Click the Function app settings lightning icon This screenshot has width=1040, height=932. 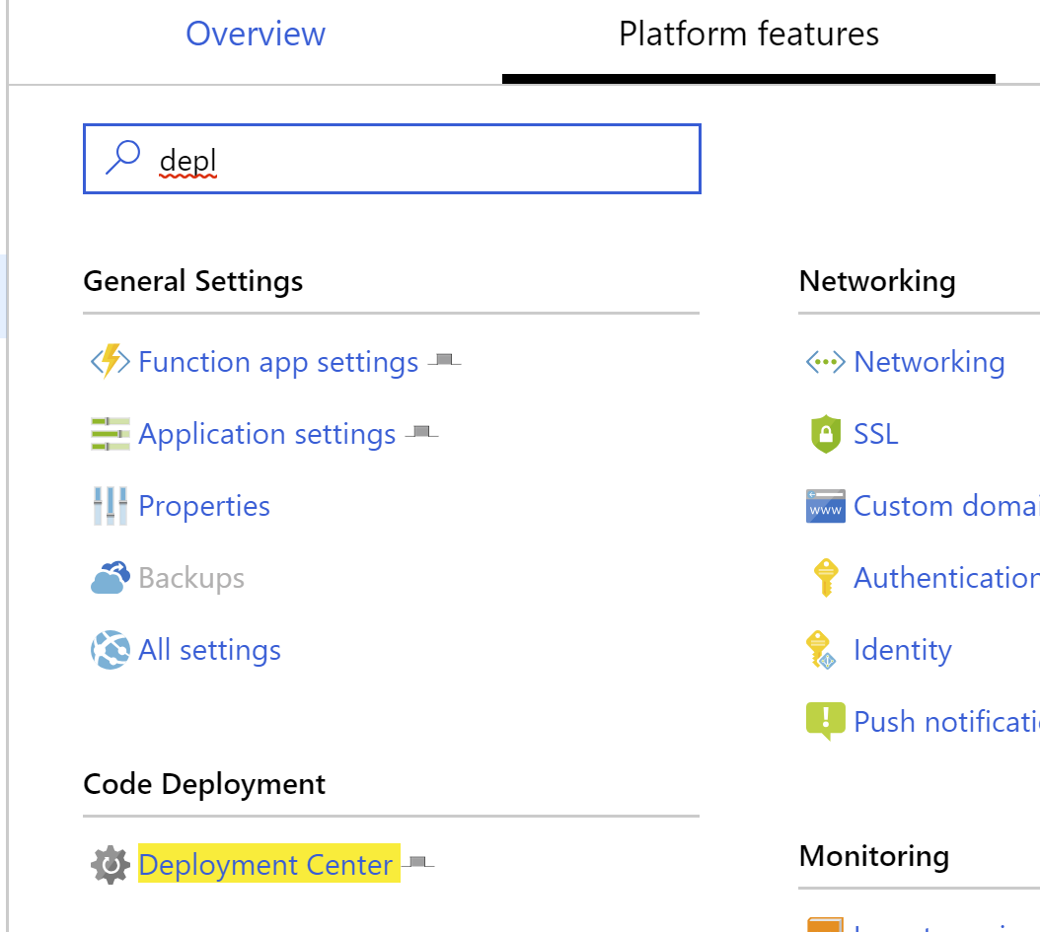pos(109,362)
